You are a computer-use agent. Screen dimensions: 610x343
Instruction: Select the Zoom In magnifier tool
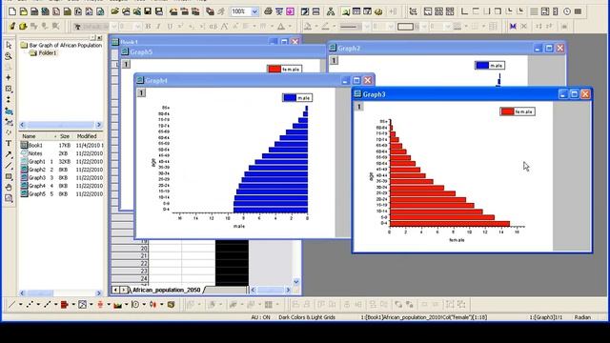[x=9, y=56]
